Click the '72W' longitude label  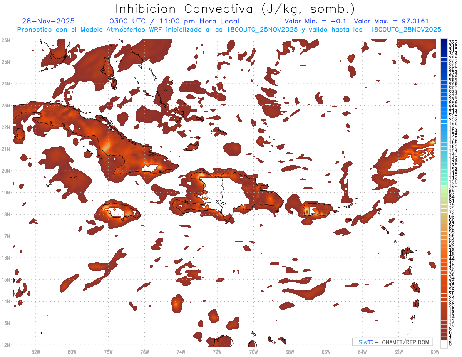tap(217, 352)
